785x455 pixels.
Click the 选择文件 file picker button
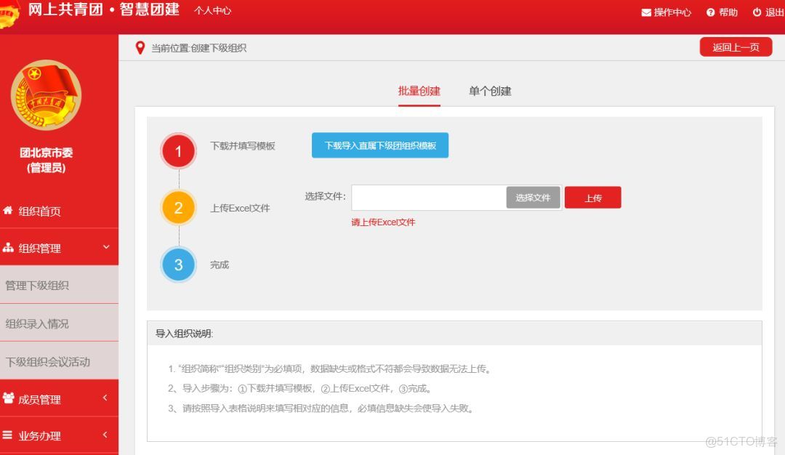533,197
